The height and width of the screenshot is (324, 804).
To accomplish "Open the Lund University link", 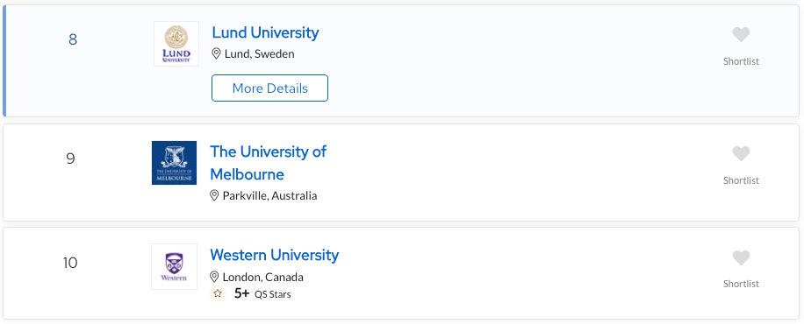I will (x=266, y=32).
